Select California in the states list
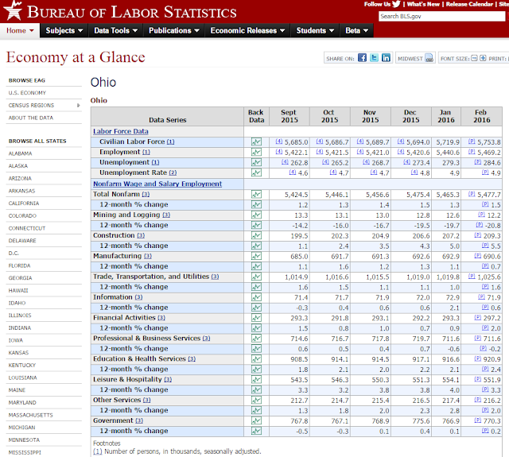 [24, 203]
